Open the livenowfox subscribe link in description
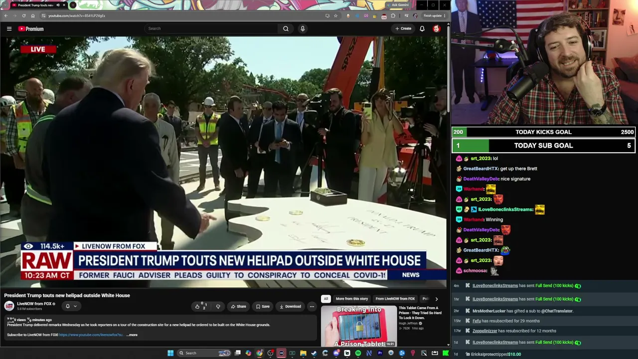 point(91,335)
